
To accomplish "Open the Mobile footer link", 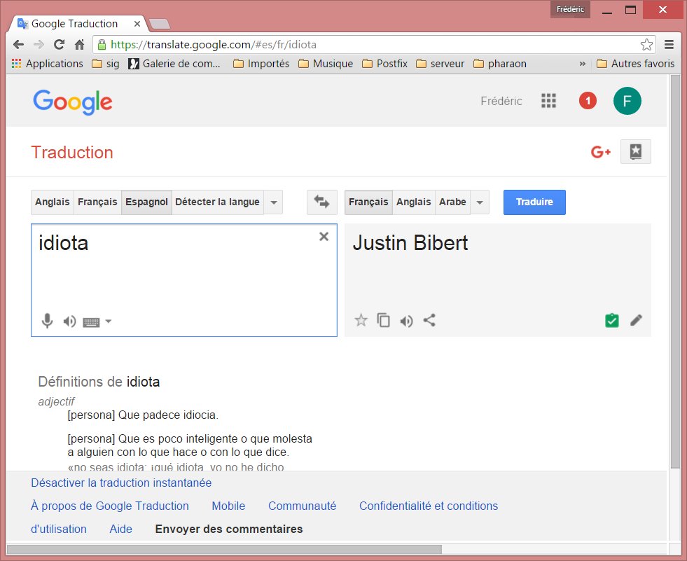I will (228, 506).
